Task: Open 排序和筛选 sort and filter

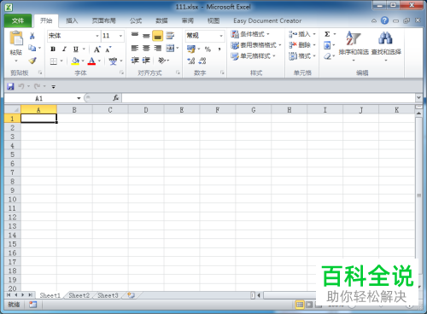Action: [x=354, y=46]
